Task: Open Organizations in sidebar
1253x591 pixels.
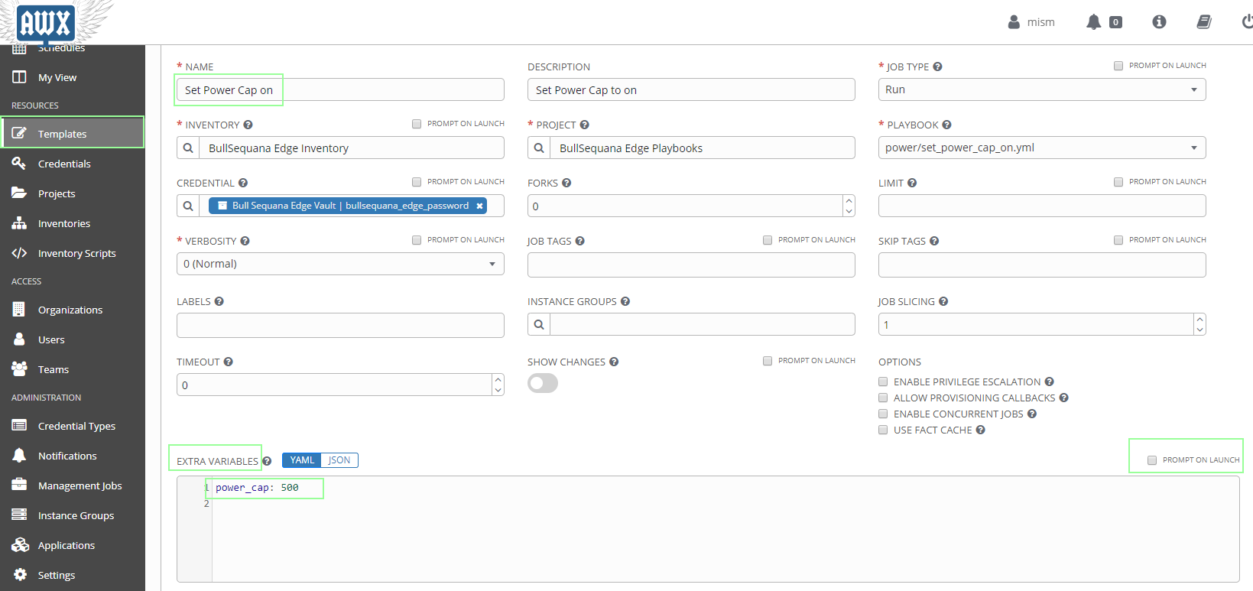Action: click(x=73, y=310)
